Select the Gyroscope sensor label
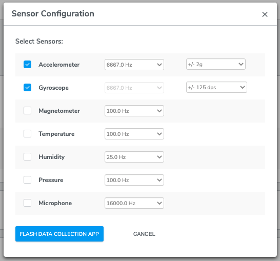The image size is (280, 261). (53, 88)
